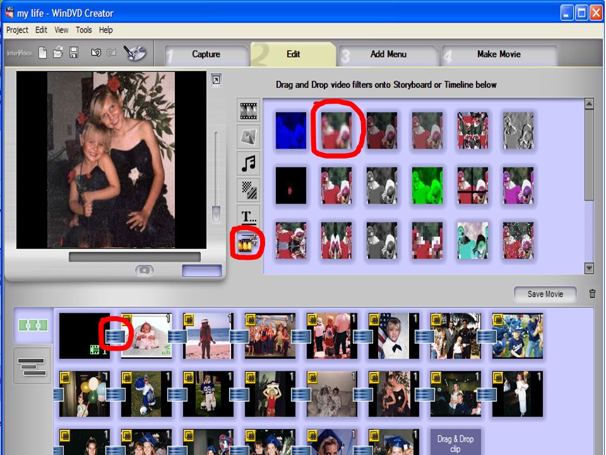Screen dimensions: 606x455
Task: Select the mosaic pixelate filter thumbnail
Action: tap(427, 240)
